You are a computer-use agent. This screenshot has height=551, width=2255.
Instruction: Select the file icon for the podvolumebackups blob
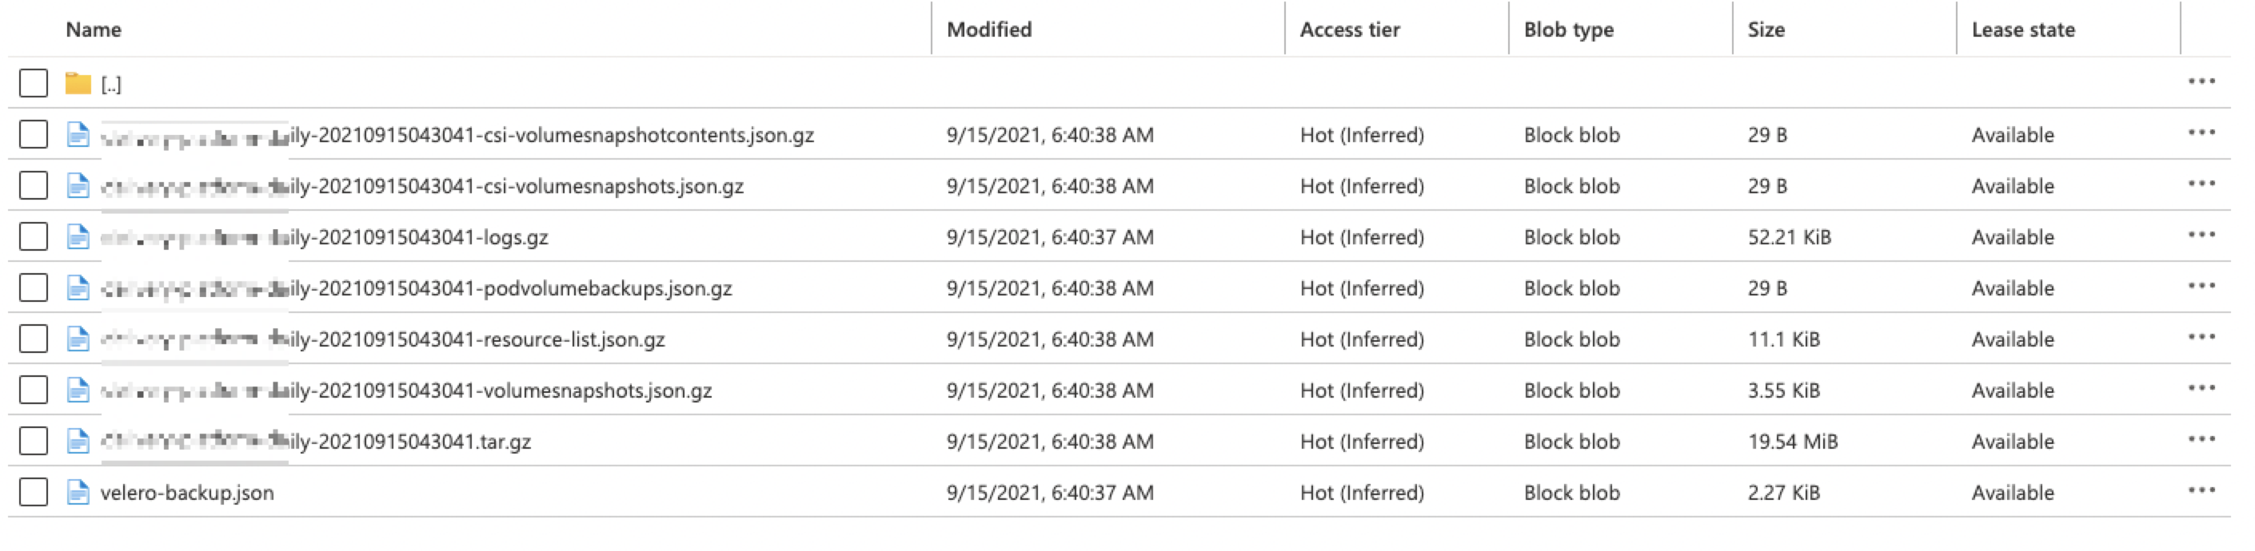pos(76,287)
